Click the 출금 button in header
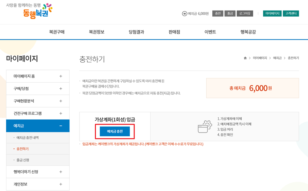This screenshot has width=308, height=191. coord(230,13)
